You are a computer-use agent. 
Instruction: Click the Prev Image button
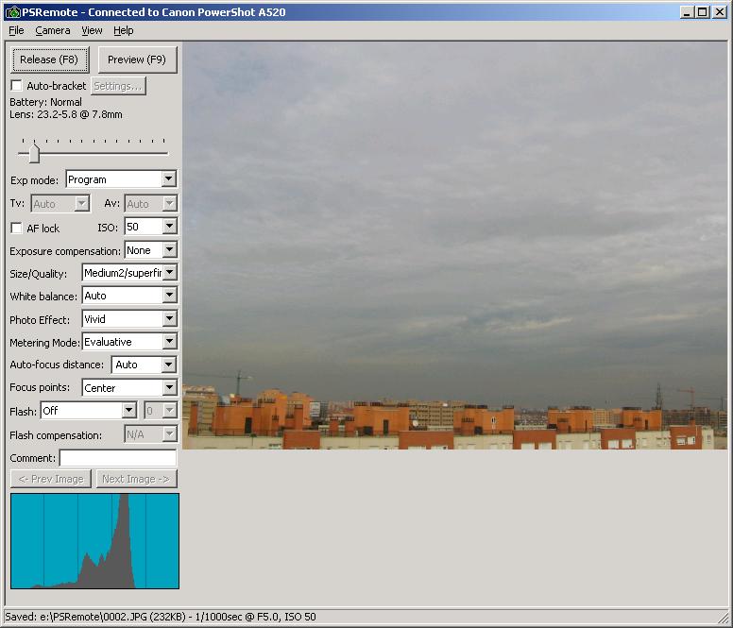pyautogui.click(x=50, y=479)
